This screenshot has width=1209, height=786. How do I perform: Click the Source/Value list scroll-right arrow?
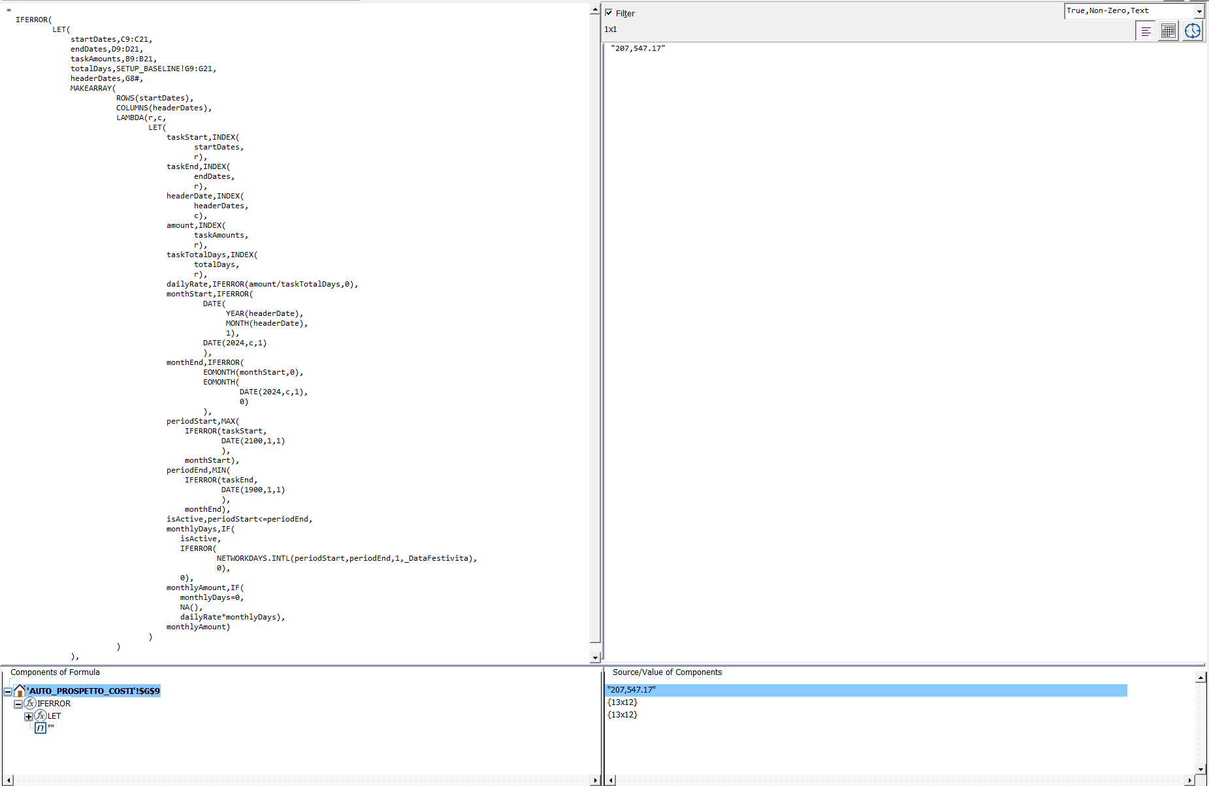click(x=1190, y=780)
